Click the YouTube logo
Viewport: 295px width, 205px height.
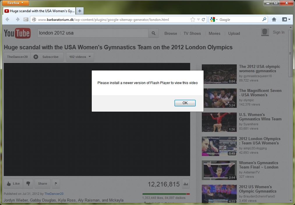pyautogui.click(x=17, y=33)
